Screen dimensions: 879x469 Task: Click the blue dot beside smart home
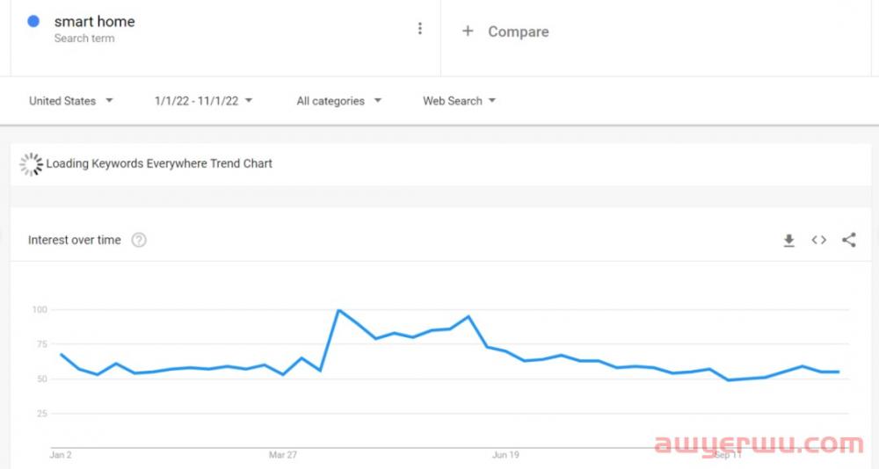(x=33, y=22)
